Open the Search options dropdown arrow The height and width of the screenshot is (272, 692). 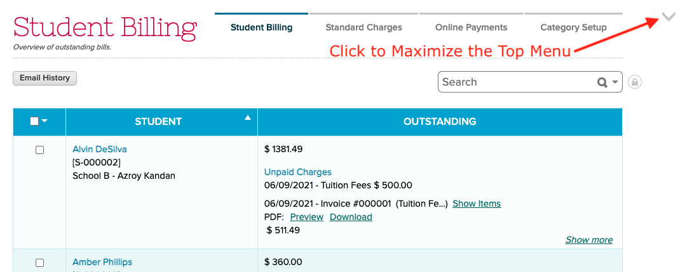pyautogui.click(x=615, y=82)
